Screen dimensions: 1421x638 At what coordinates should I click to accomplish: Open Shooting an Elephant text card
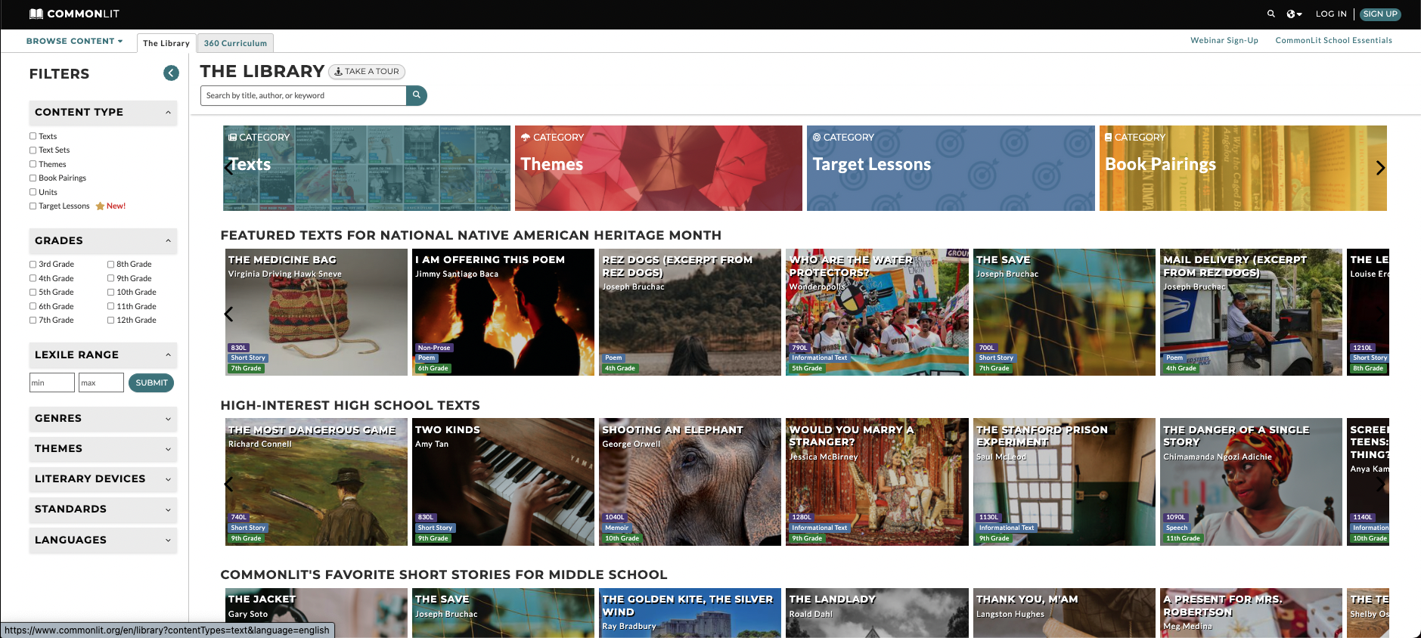coord(690,482)
